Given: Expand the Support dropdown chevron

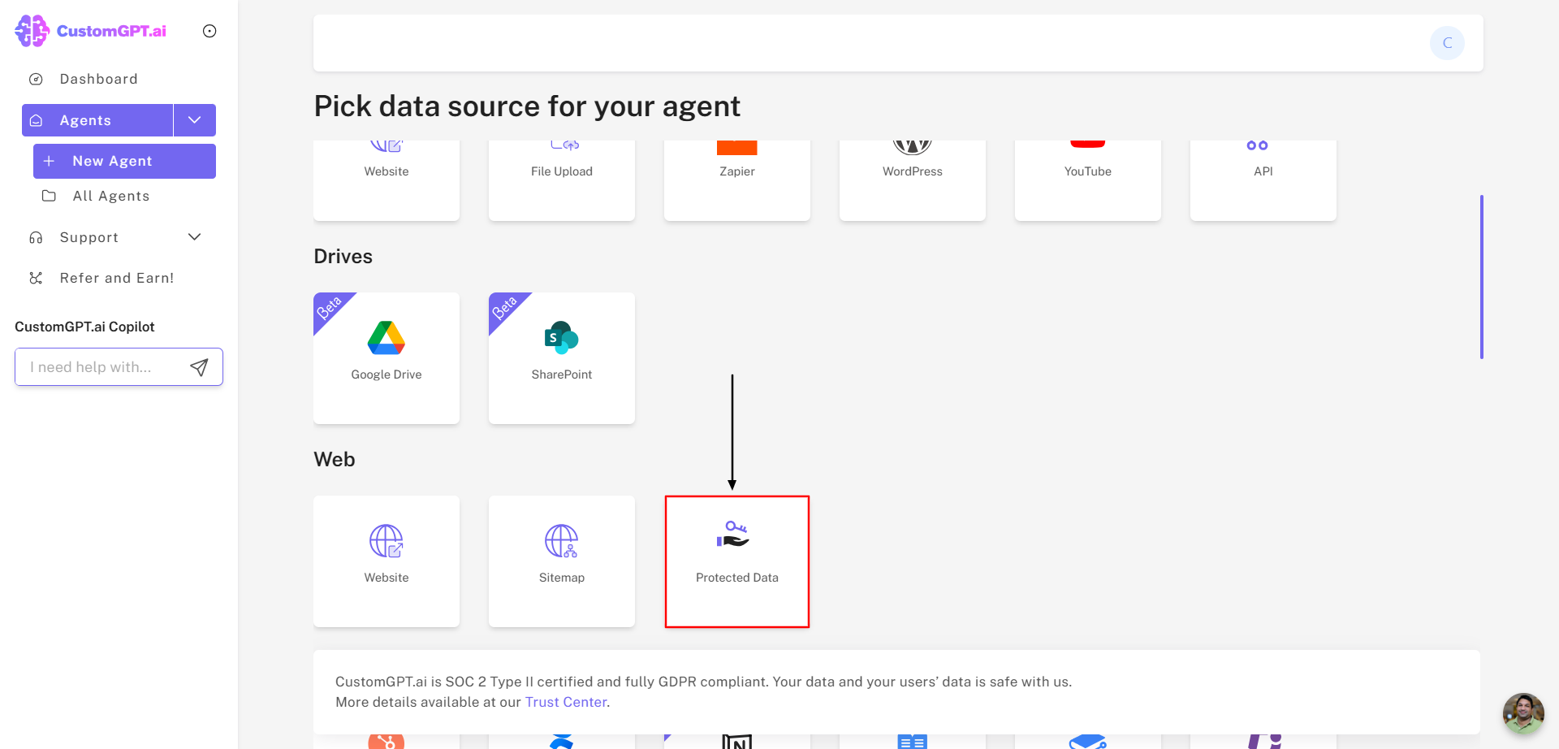Looking at the screenshot, I should click(195, 237).
